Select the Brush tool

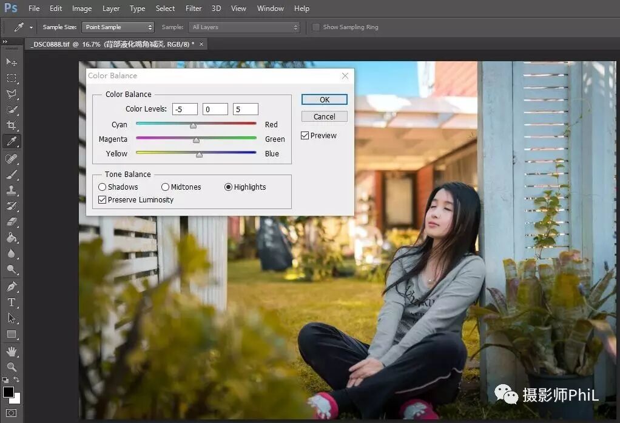tap(12, 175)
